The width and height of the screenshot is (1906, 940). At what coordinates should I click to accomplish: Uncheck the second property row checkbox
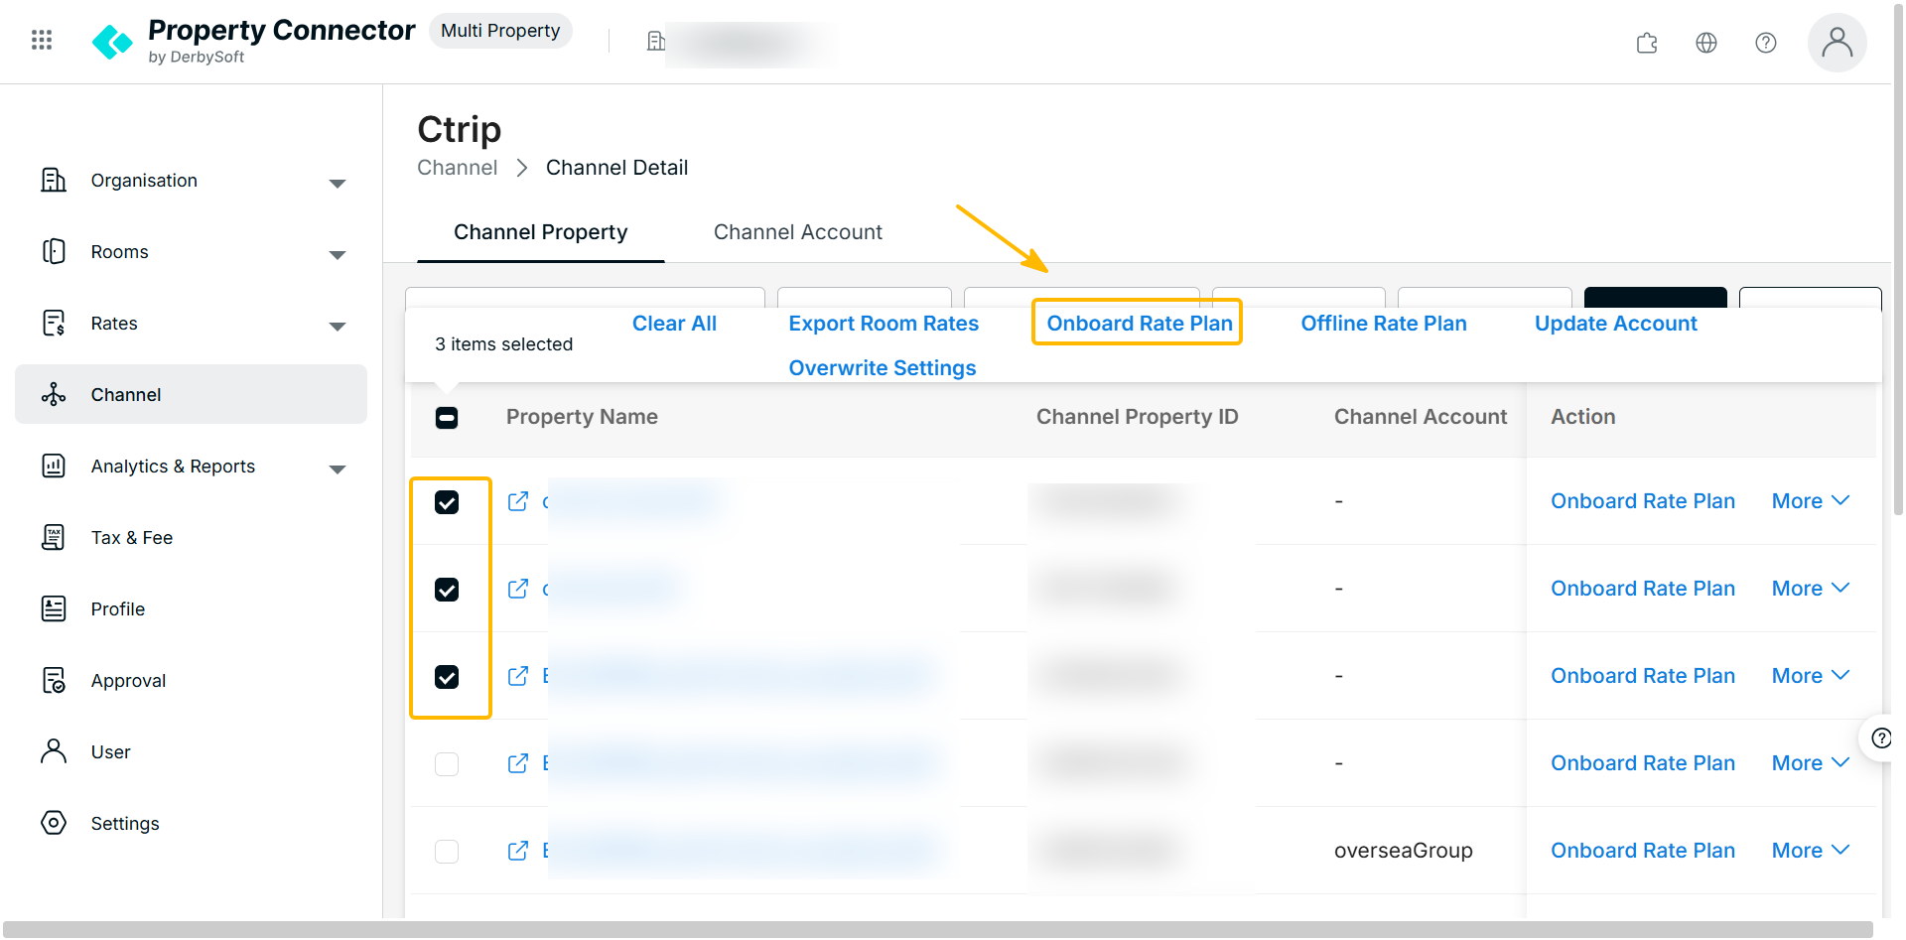(x=447, y=590)
